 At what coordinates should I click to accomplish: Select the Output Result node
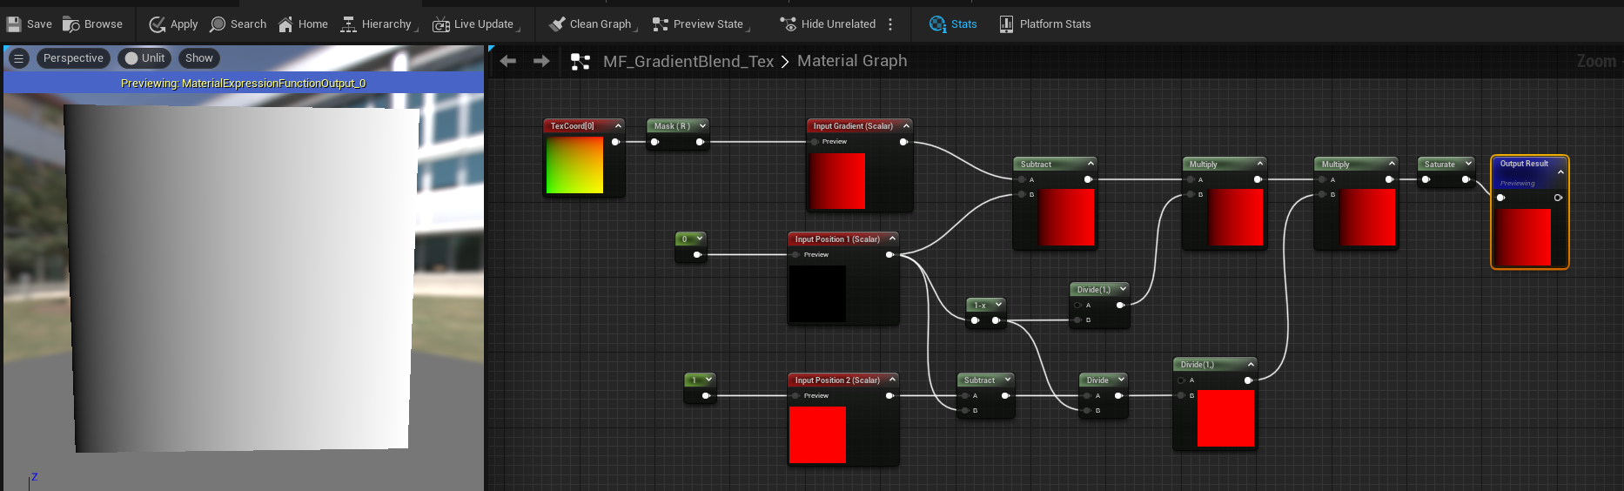1523,164
